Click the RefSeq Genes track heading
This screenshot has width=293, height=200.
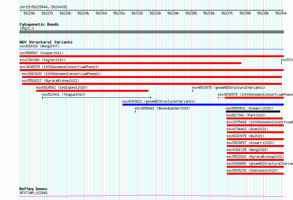click(x=33, y=189)
